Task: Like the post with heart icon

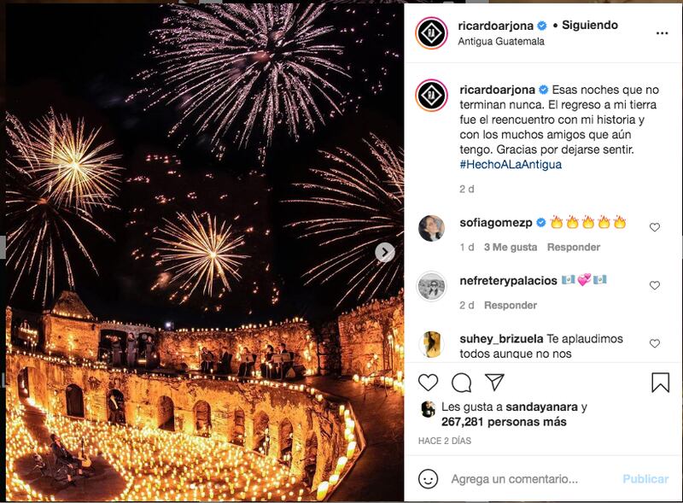Action: [429, 382]
